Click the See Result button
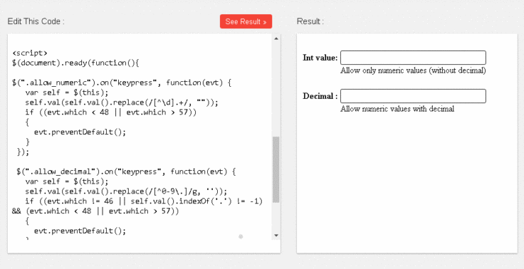This screenshot has width=524, height=269. click(x=246, y=21)
